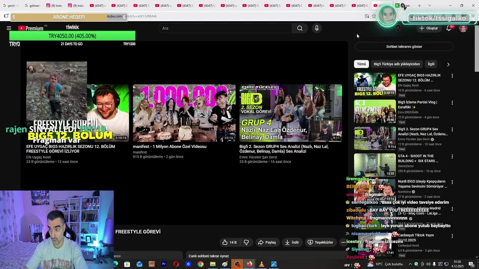Click the Paylaş share button
The image size is (479, 269).
267,242
